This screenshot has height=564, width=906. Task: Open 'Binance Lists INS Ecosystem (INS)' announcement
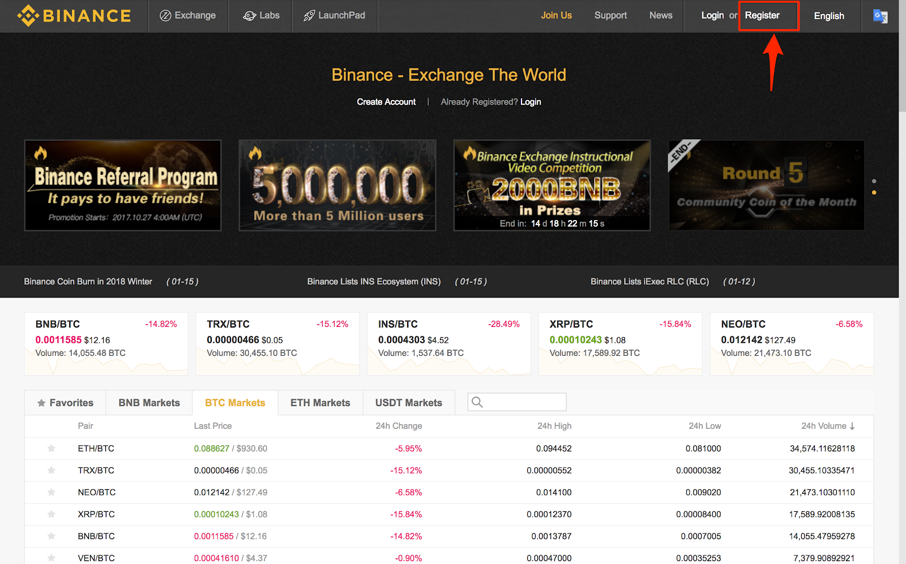point(374,282)
